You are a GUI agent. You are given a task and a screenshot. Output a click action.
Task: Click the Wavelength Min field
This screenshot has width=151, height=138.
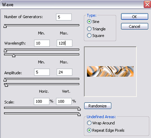(42, 43)
